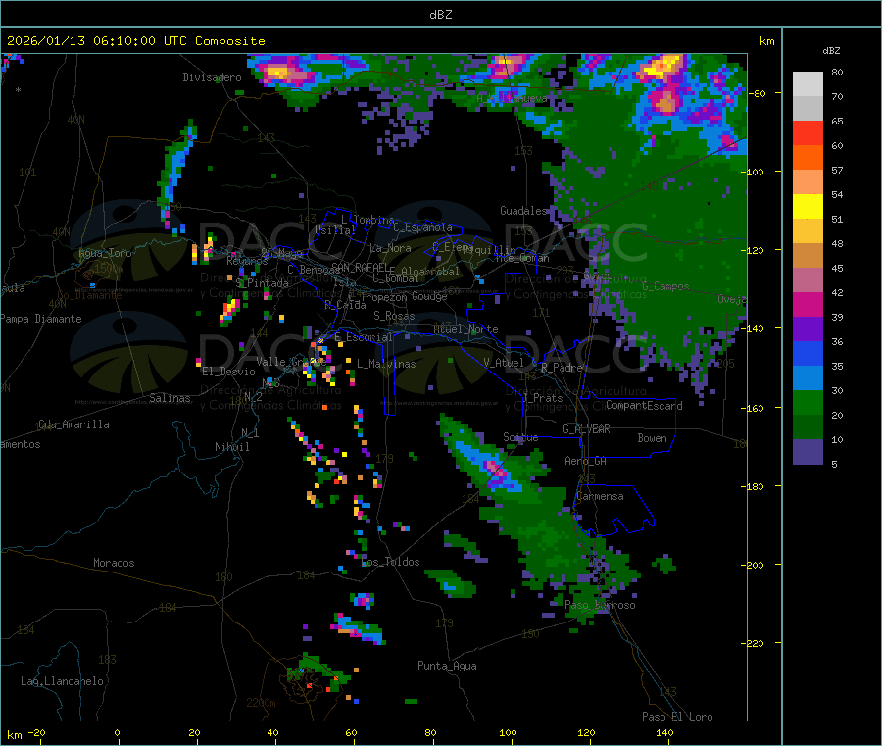Image resolution: width=882 pixels, height=746 pixels.
Task: Click the R_Padre map label
Action: tap(562, 368)
